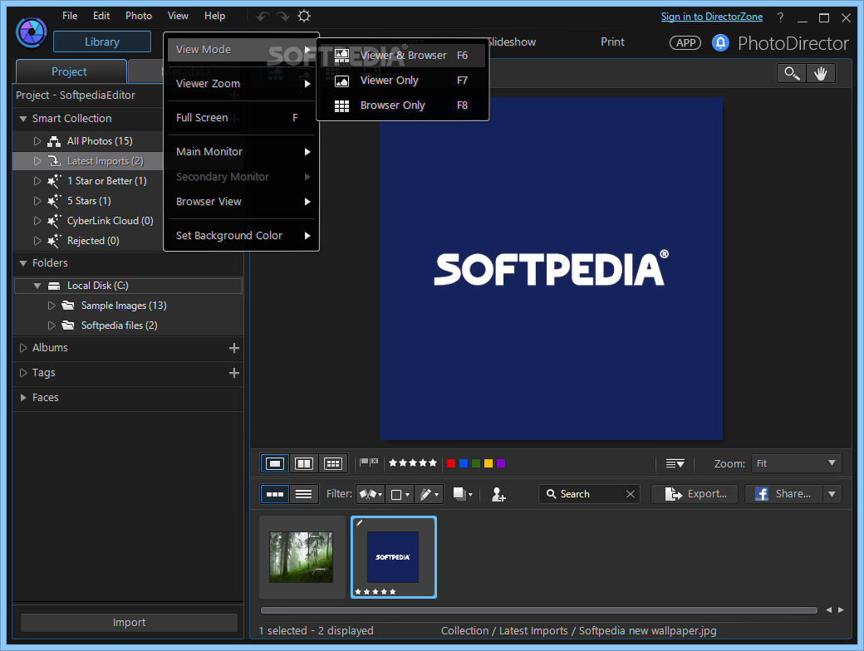Expand the Faces section
Screen dimensions: 864x651
(23, 398)
